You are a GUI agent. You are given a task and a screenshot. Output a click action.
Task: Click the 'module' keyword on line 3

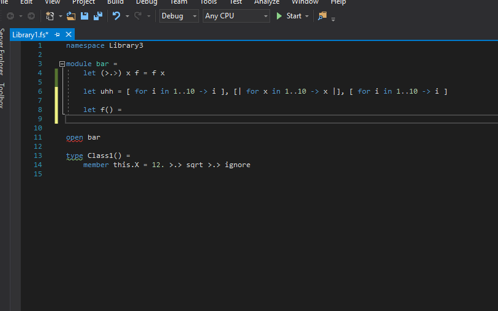coord(79,64)
